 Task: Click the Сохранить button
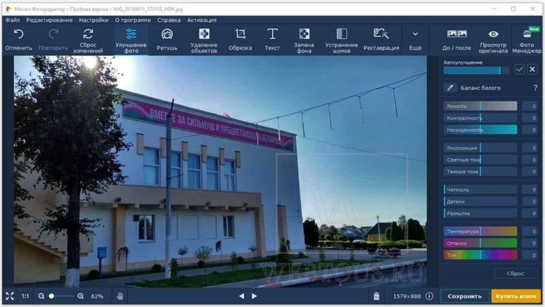[465, 296]
